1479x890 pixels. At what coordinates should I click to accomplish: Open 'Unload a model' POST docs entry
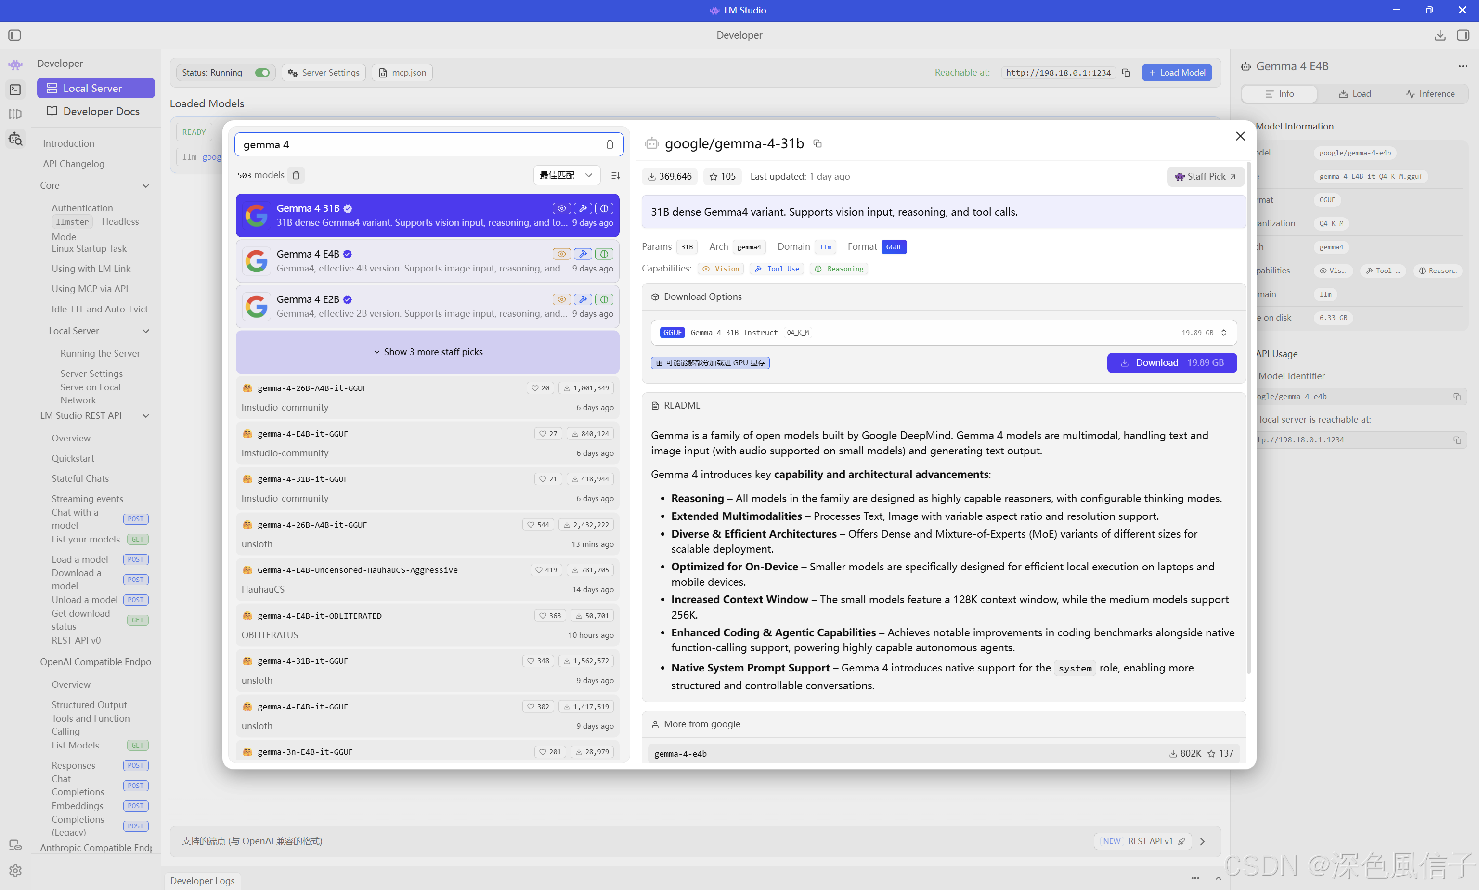[100, 600]
